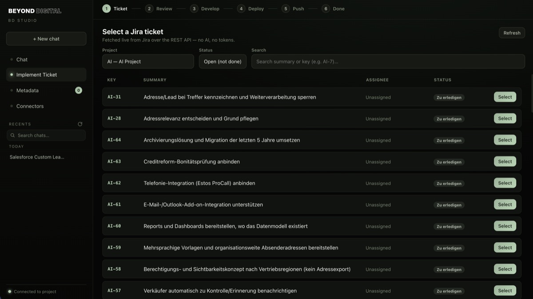
Task: Click step 2 circle for Review
Action: tap(150, 8)
